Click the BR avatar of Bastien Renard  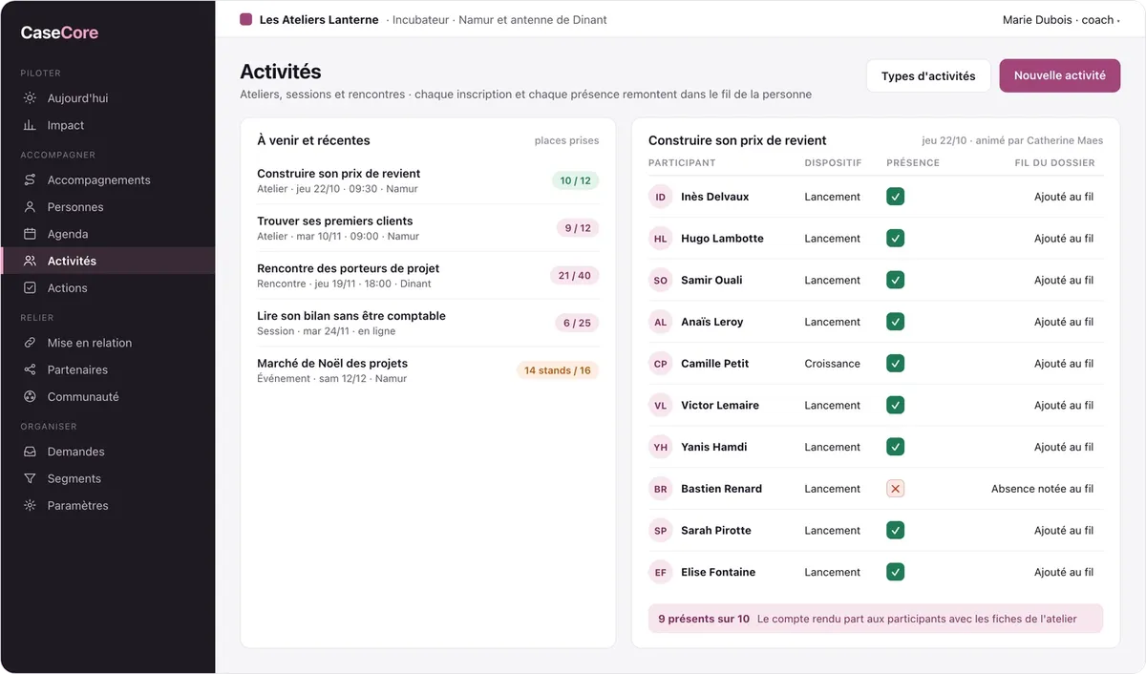[x=661, y=489]
